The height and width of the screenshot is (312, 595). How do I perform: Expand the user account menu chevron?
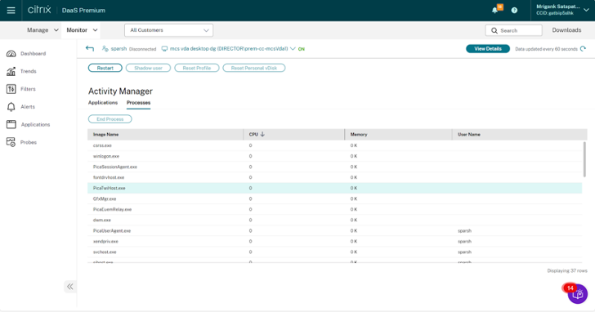[x=586, y=11]
